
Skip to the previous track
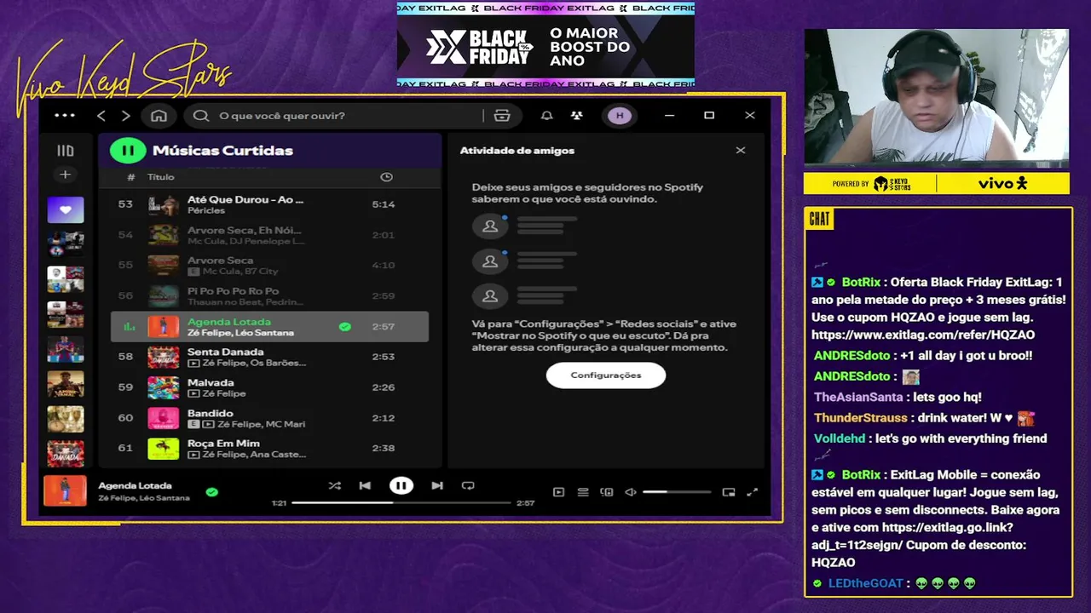click(x=365, y=485)
